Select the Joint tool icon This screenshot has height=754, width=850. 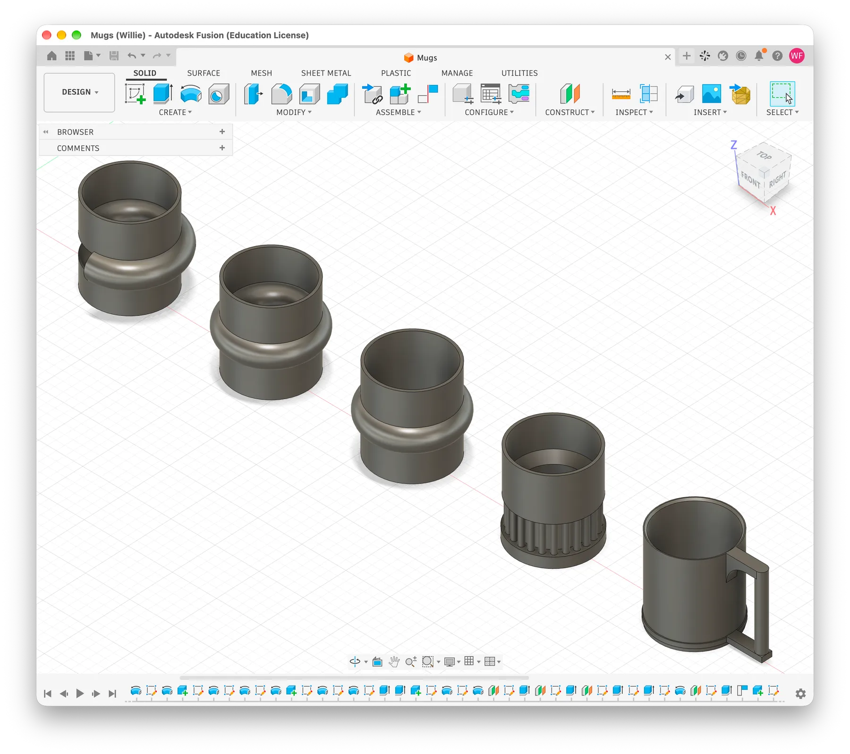click(428, 93)
